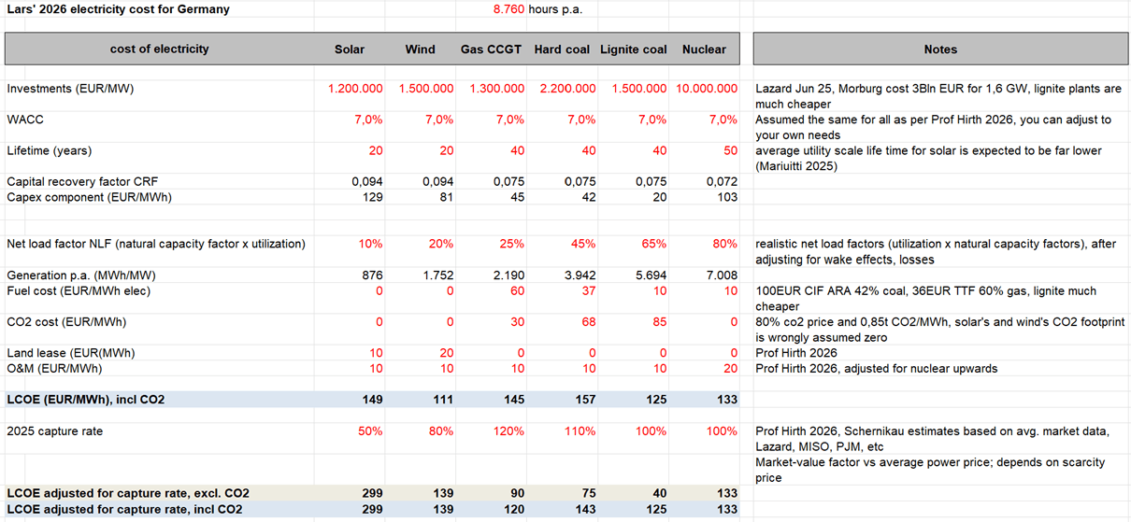The image size is (1131, 522).
Task: Select the "cost of electricity" header cell
Action: (160, 49)
